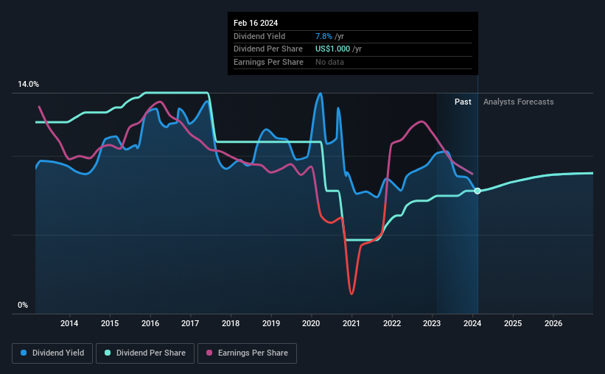Toggle the Dividend Per Share legend button
Screen dimensions: 605x374
(145, 353)
